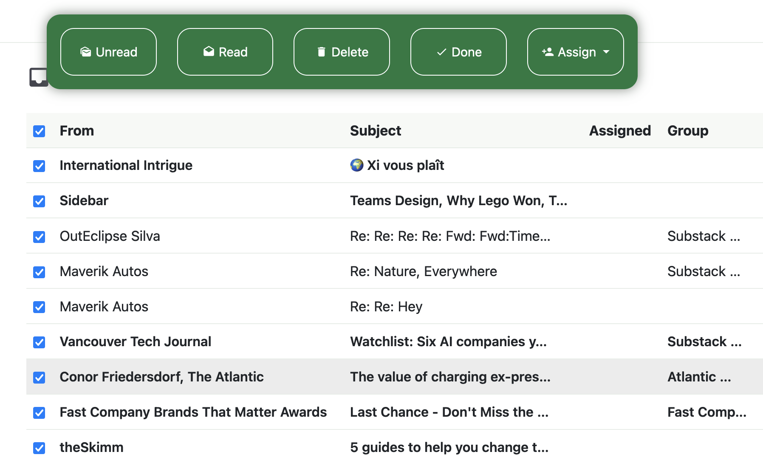Uncheck the select-all checkbox in header

click(x=39, y=131)
